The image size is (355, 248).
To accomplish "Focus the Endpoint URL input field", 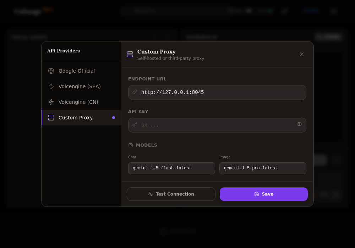I will [x=217, y=92].
